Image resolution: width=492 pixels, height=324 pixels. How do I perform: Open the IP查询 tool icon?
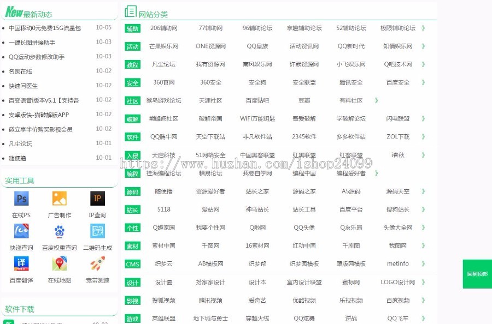point(97,199)
